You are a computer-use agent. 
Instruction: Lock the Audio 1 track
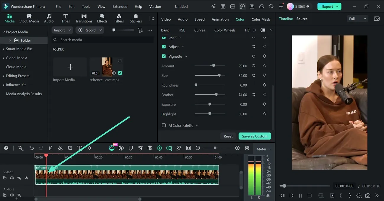[x=5, y=195]
